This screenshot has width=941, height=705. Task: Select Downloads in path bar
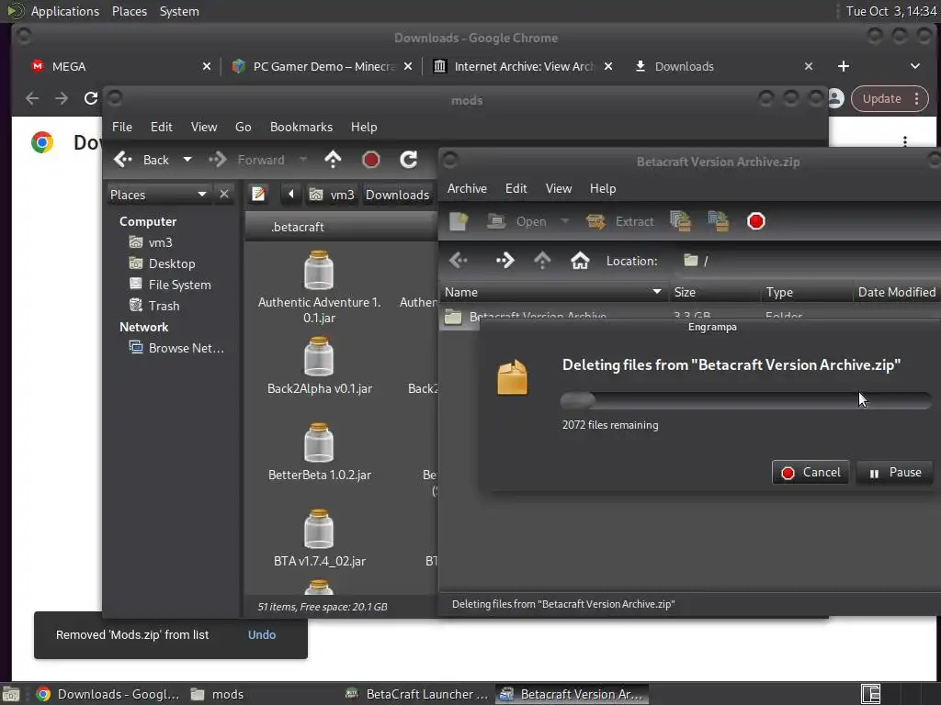pyautogui.click(x=397, y=195)
